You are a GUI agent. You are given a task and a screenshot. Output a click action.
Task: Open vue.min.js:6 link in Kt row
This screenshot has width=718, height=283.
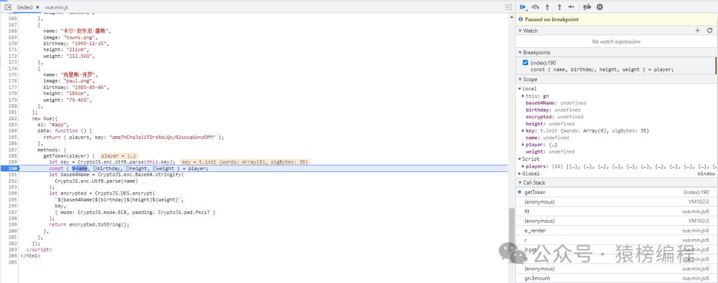point(695,211)
